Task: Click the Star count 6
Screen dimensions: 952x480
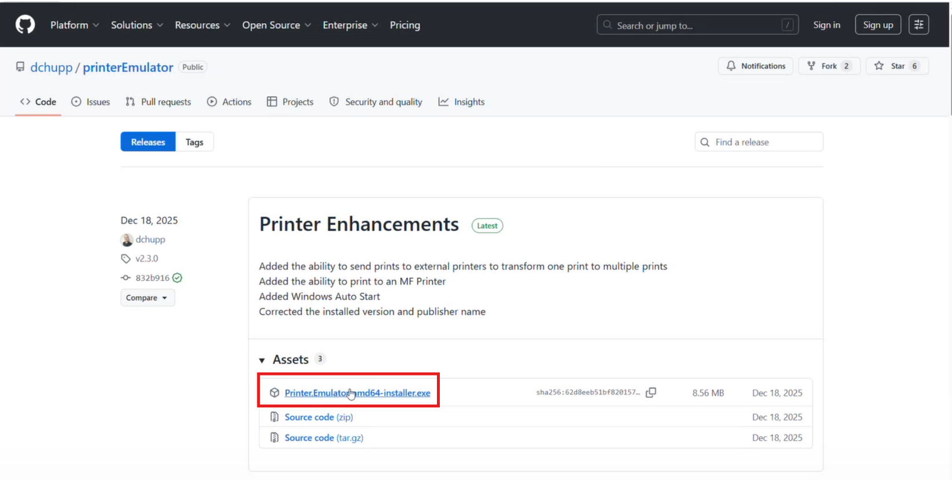Action: 914,66
